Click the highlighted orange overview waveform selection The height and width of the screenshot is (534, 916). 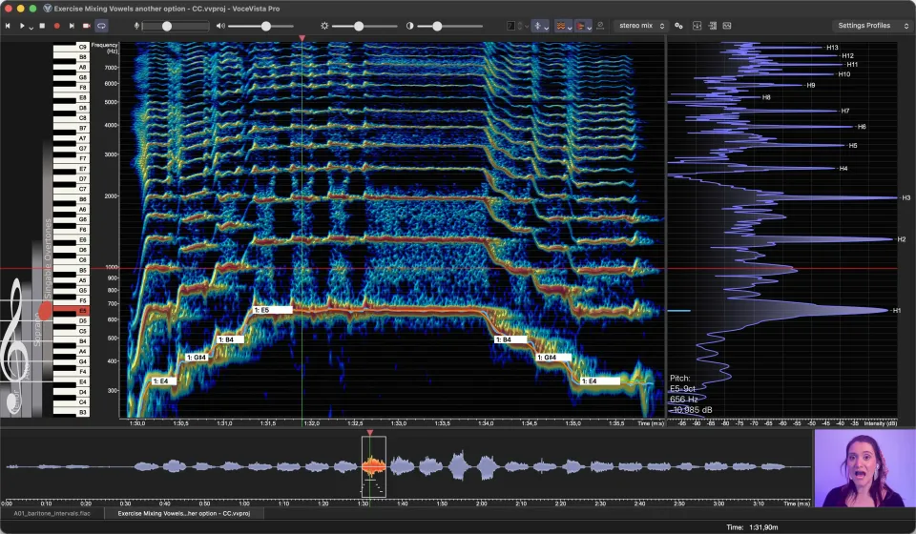click(374, 466)
